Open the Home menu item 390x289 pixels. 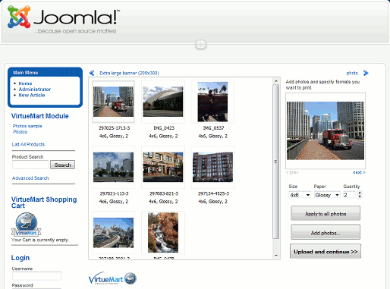25,83
